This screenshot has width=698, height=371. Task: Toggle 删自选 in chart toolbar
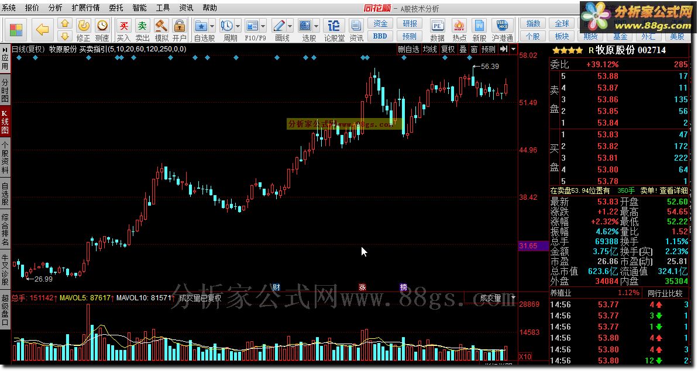coord(408,49)
